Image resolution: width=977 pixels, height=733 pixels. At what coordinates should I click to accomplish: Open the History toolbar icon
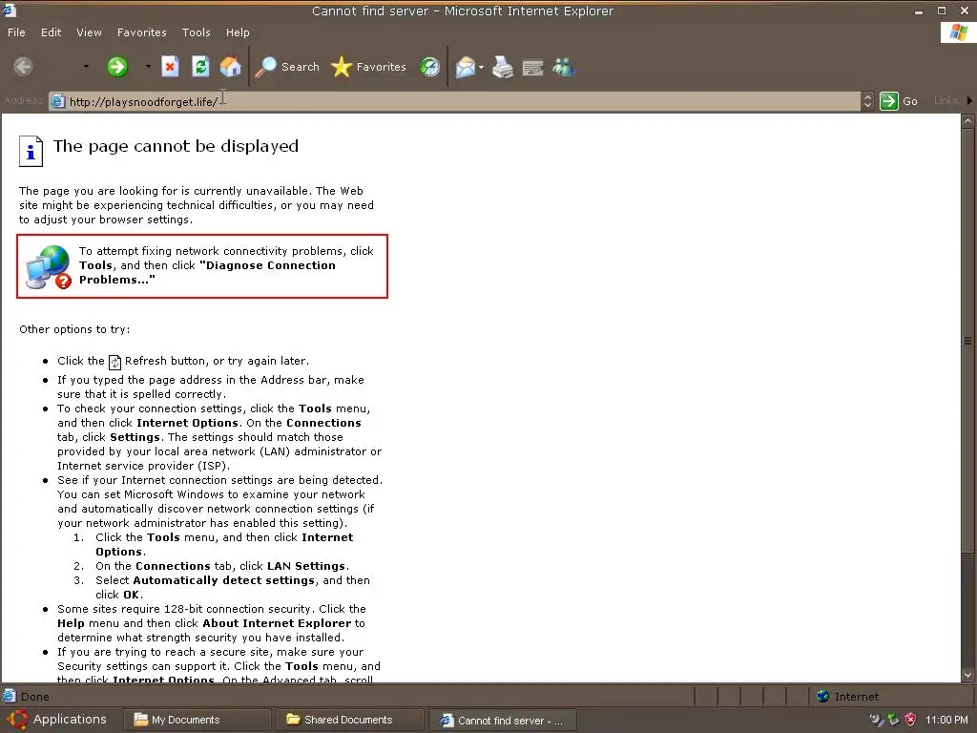coord(429,67)
